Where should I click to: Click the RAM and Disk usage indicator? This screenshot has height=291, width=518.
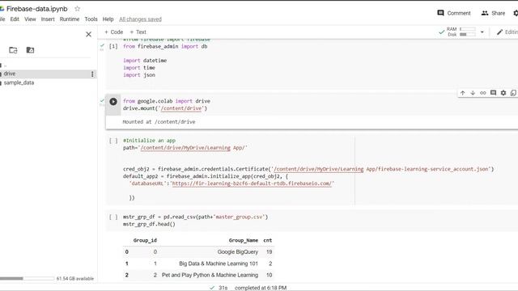[x=461, y=32]
